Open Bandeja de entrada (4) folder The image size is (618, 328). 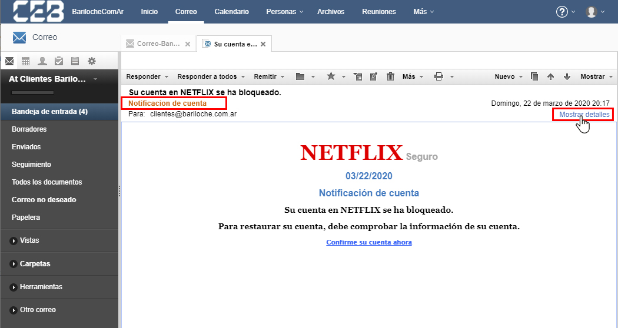(59, 112)
